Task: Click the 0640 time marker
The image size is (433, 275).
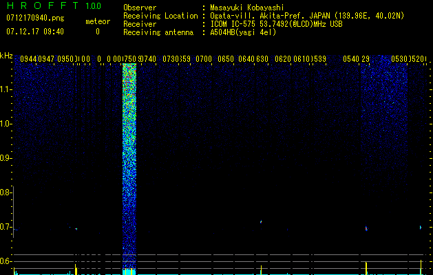Action: click(x=246, y=58)
